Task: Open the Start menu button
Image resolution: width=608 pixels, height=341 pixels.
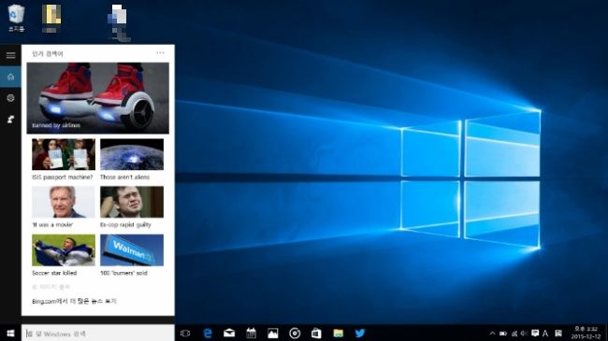Action: click(x=10, y=334)
